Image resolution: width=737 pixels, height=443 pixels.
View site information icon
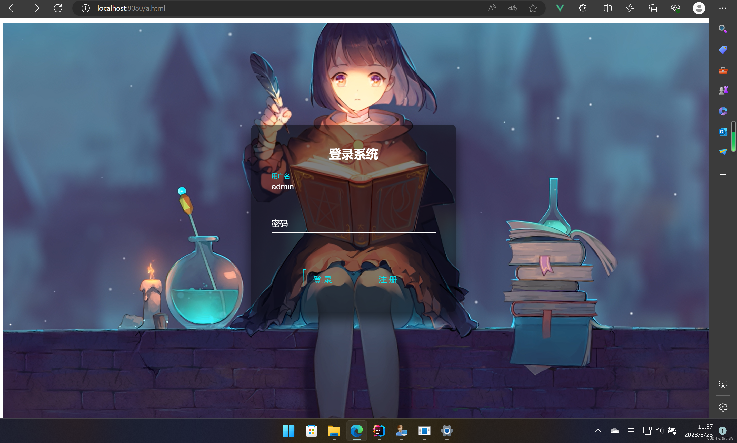85,8
